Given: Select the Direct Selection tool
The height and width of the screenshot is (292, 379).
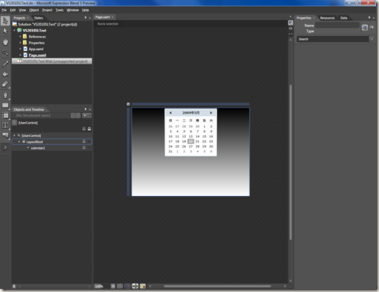Looking at the screenshot, I should click(x=5, y=31).
